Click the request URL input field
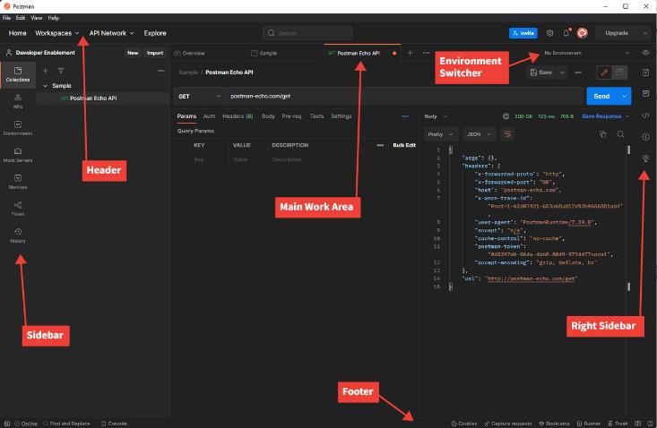The width and height of the screenshot is (657, 428). point(404,96)
